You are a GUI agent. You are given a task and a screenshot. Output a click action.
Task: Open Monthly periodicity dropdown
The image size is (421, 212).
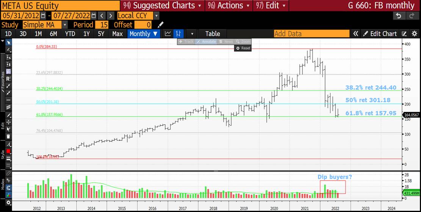pos(144,34)
